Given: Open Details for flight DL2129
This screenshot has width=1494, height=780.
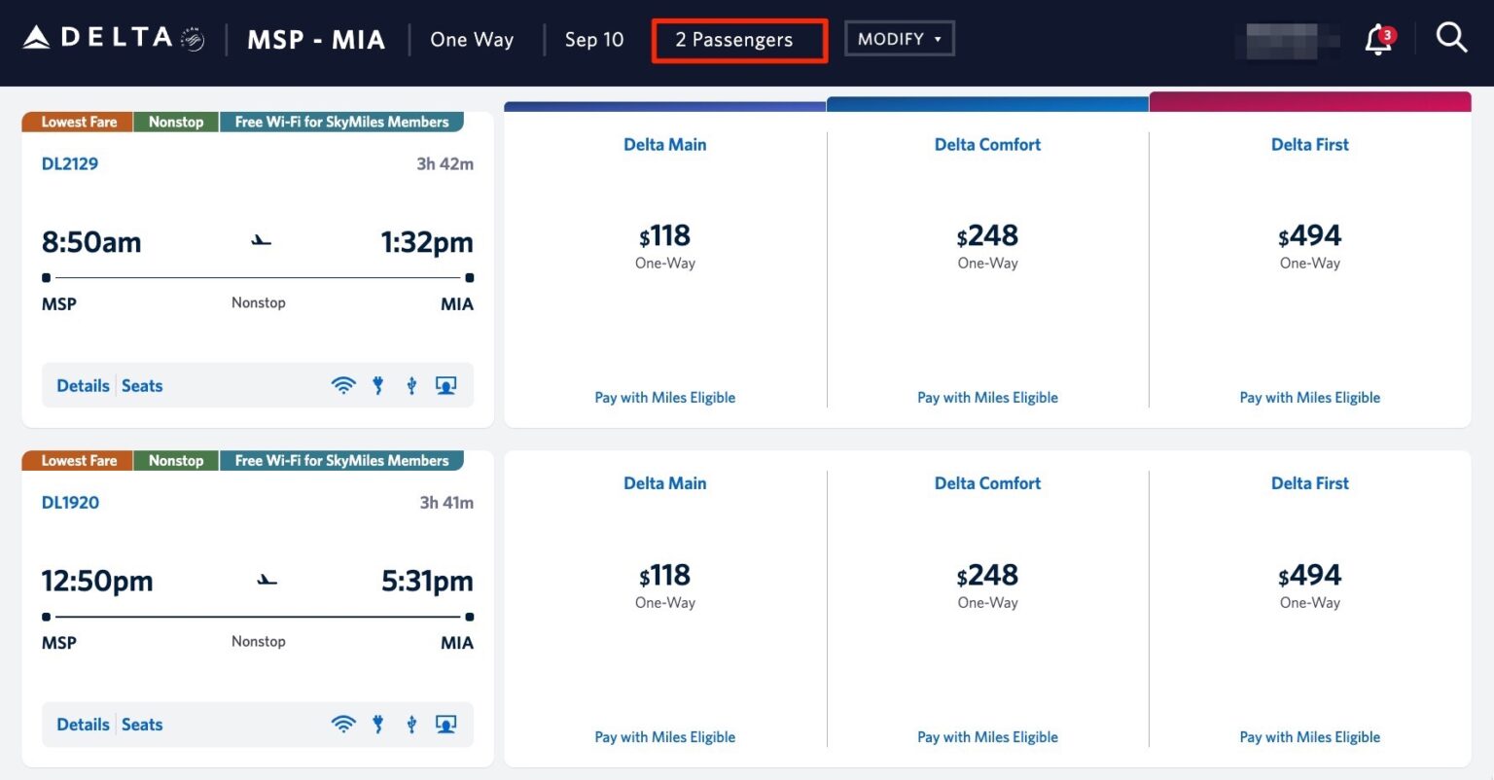Looking at the screenshot, I should (x=83, y=385).
